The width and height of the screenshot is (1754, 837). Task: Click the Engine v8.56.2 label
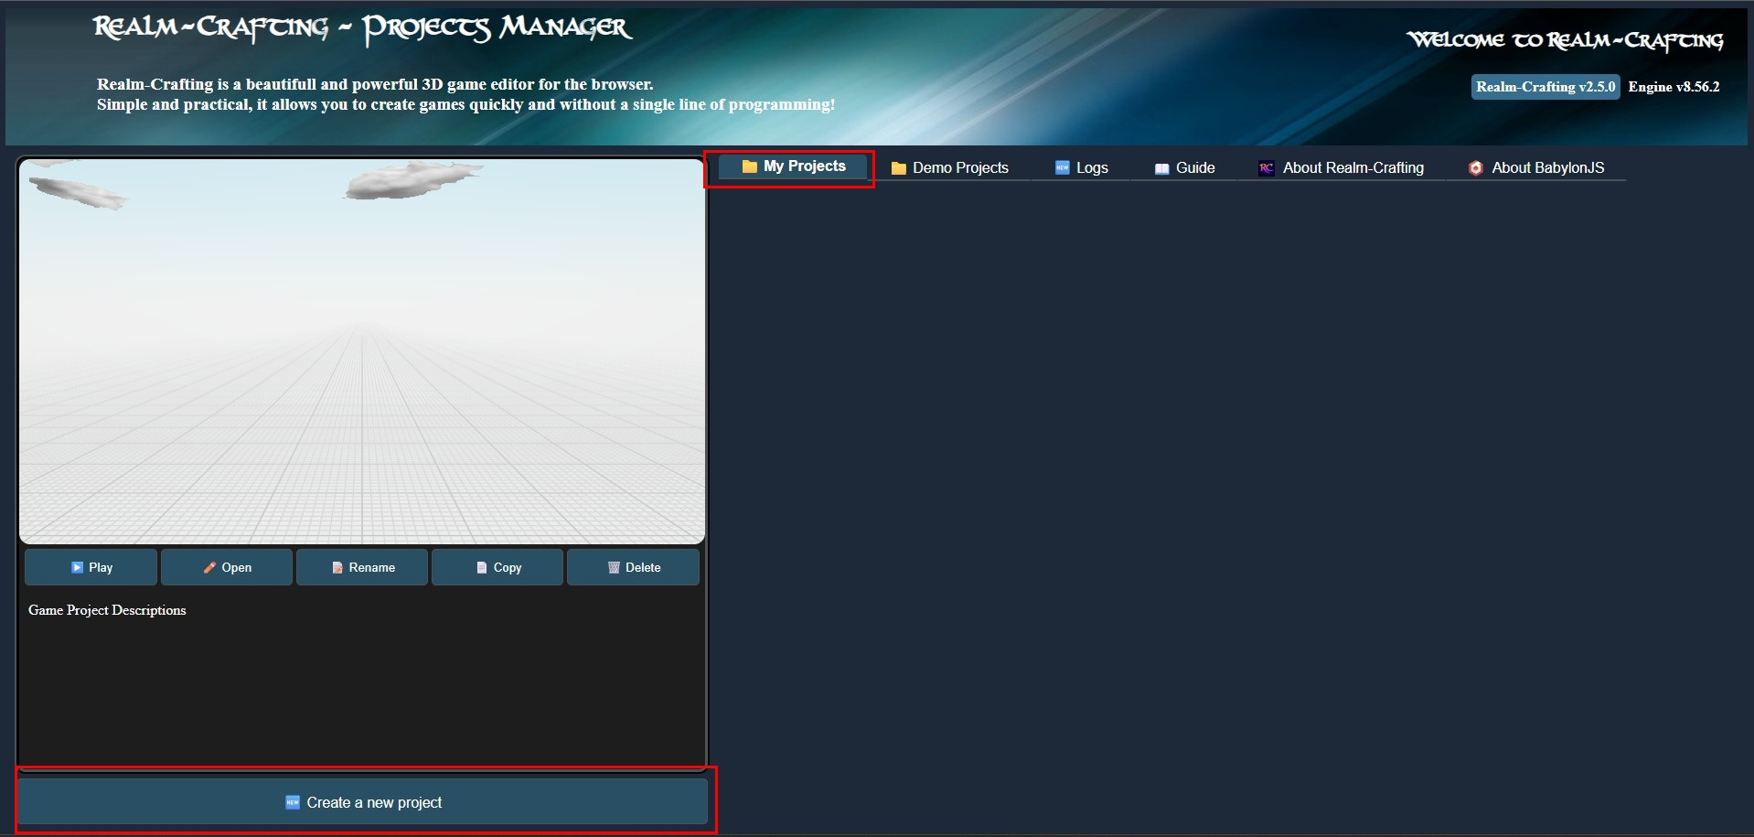(x=1674, y=87)
